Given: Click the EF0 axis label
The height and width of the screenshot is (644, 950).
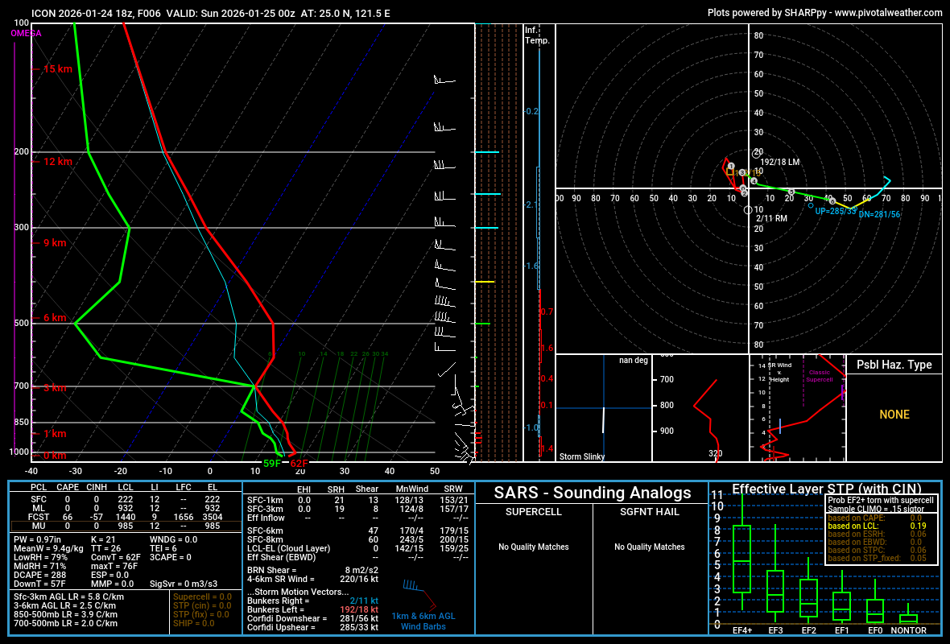Looking at the screenshot, I should pos(875,630).
